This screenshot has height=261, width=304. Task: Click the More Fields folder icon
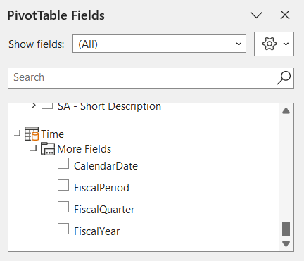pyautogui.click(x=48, y=149)
